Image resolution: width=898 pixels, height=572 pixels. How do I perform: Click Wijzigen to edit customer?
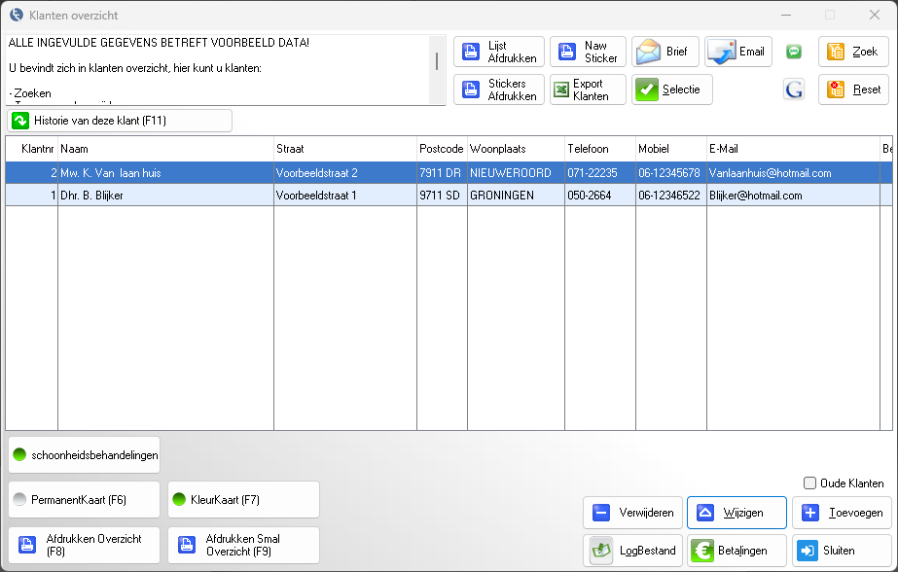pos(737,513)
